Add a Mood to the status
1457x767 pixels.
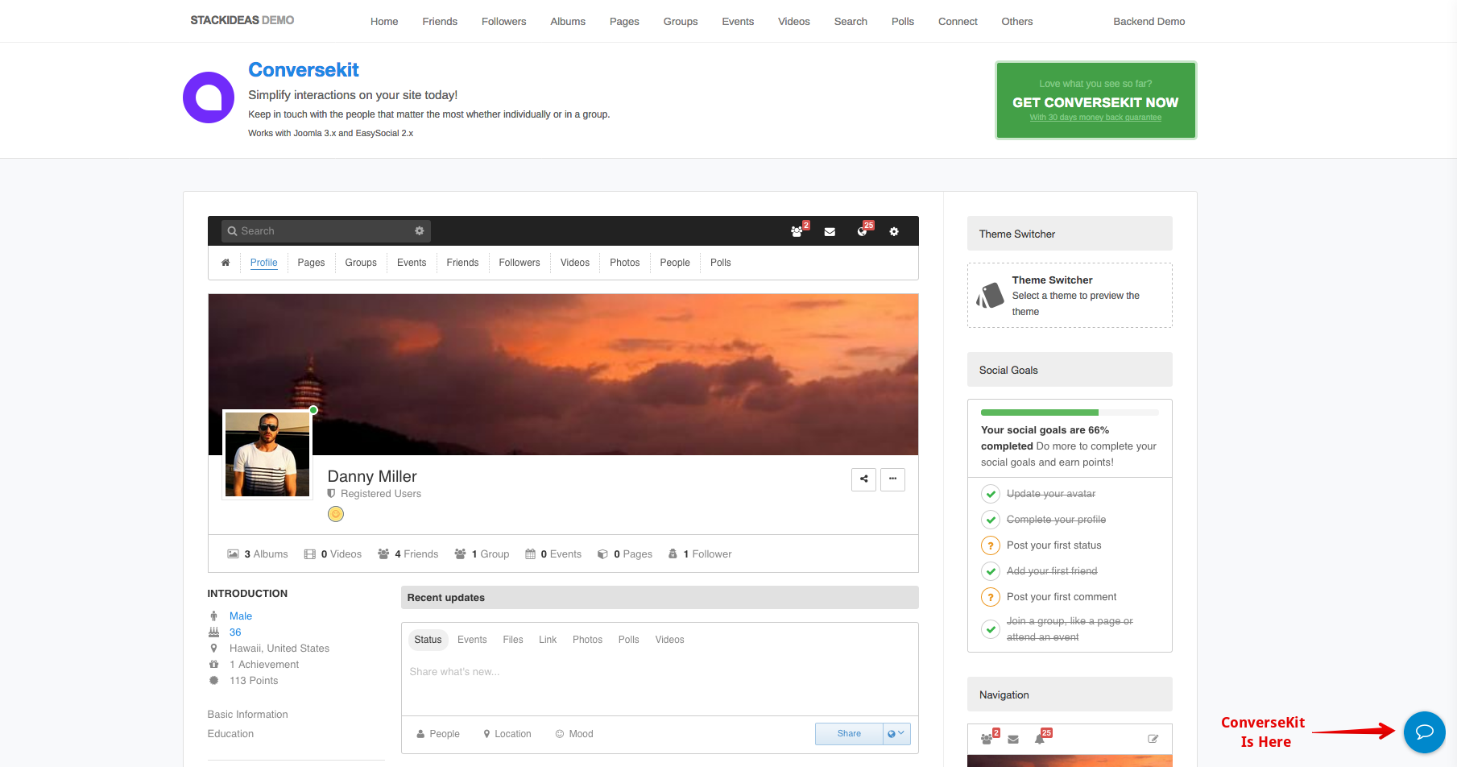(574, 734)
